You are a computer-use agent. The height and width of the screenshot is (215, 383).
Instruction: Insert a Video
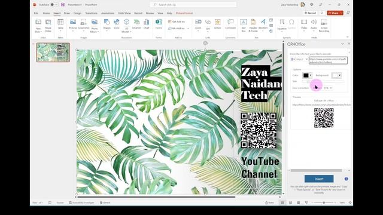click(304, 24)
